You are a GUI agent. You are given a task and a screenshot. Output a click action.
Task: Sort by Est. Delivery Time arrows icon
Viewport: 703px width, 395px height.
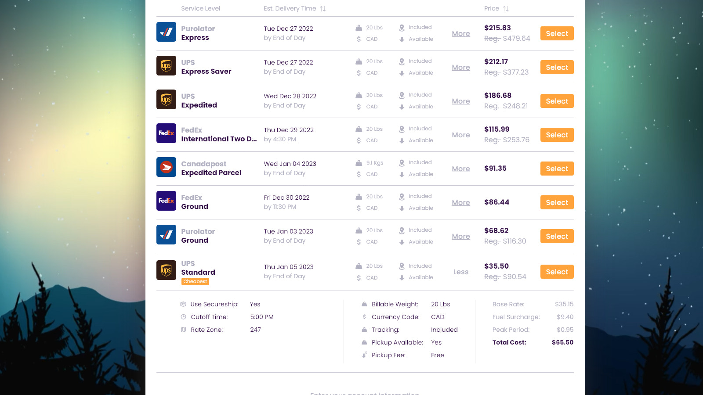(x=323, y=9)
